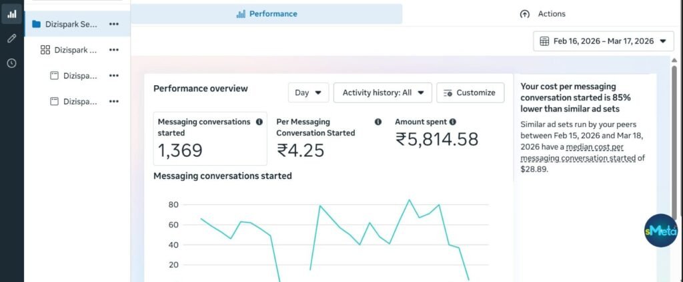Click the sMeta floating round badge
The width and height of the screenshot is (683, 282).
[x=661, y=230]
